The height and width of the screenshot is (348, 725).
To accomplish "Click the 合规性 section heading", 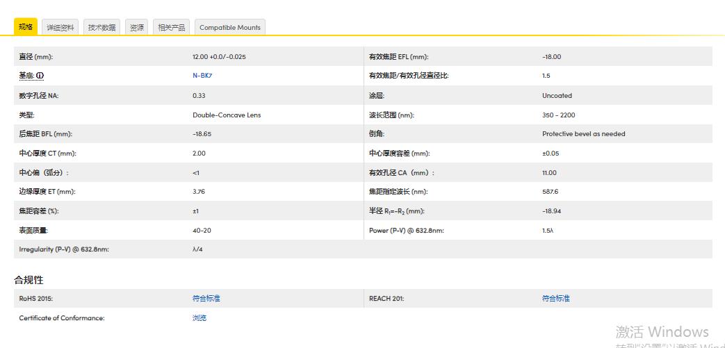I will [x=28, y=280].
